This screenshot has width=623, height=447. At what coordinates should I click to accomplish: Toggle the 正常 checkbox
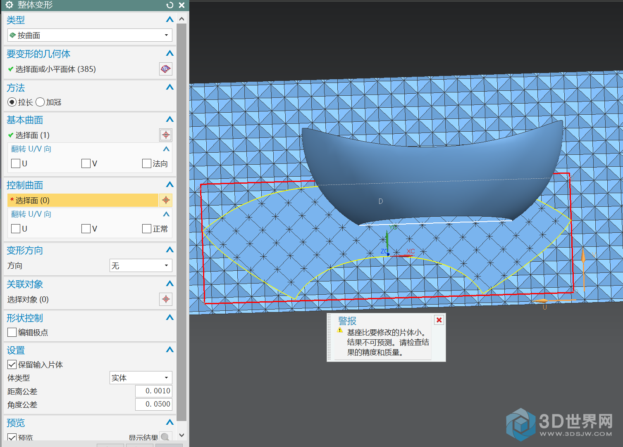pyautogui.click(x=146, y=229)
